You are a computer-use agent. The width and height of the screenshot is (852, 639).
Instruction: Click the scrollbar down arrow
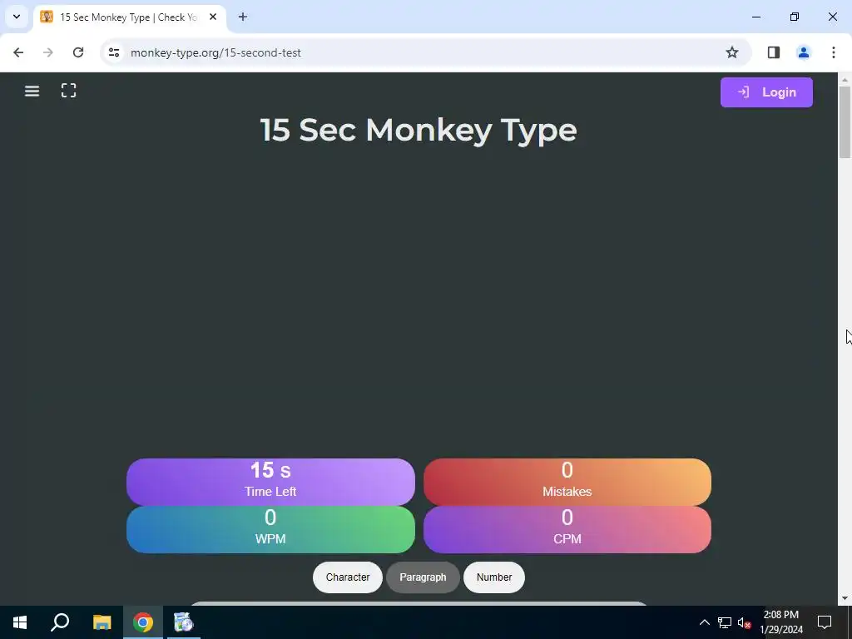point(845,598)
